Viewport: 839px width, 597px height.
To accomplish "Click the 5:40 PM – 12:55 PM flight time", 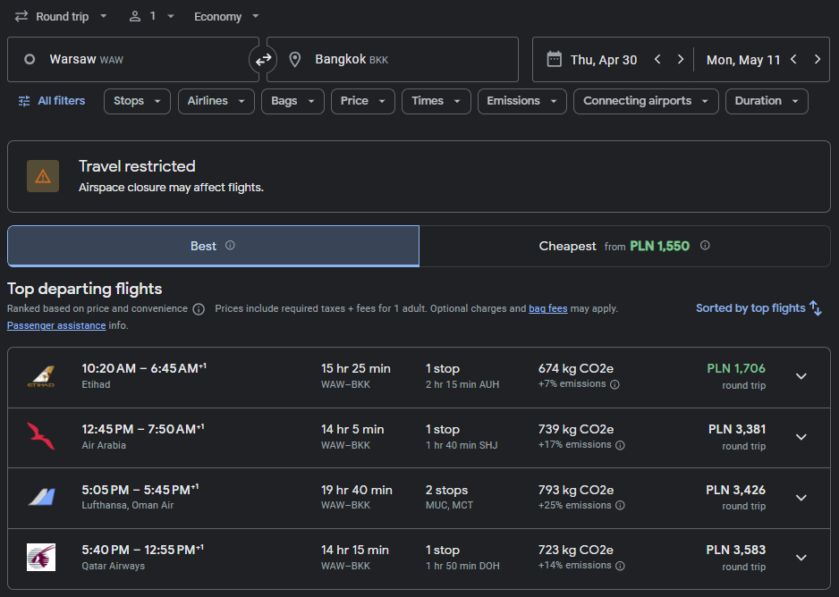I will click(143, 550).
